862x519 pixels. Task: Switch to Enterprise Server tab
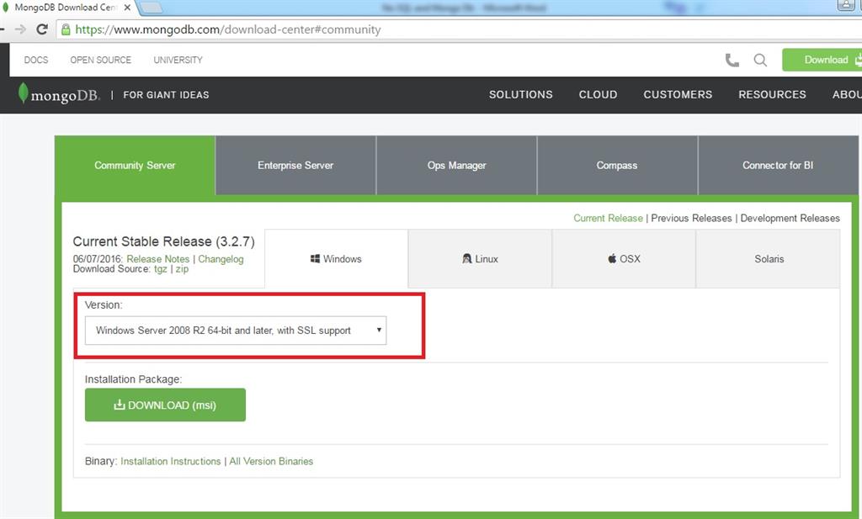click(295, 166)
